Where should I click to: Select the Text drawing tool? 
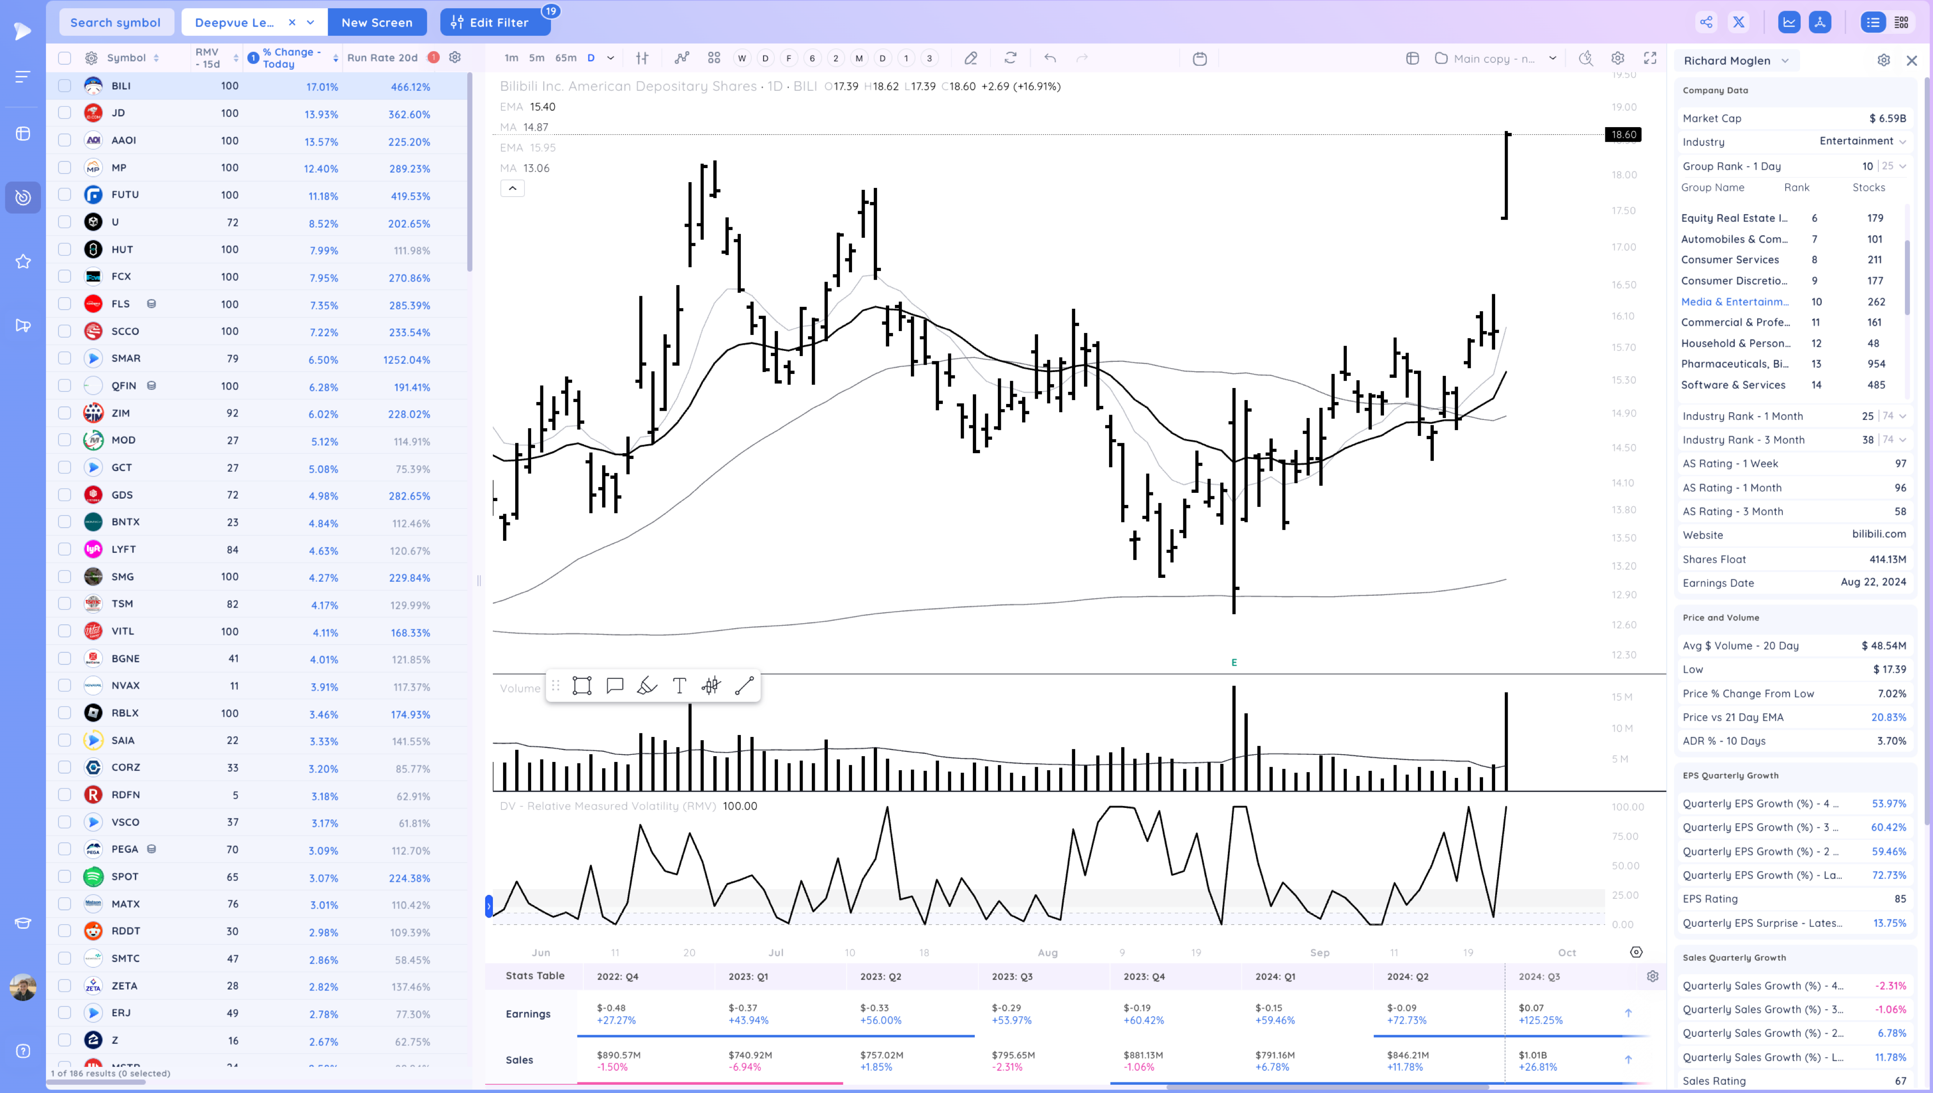pyautogui.click(x=678, y=685)
